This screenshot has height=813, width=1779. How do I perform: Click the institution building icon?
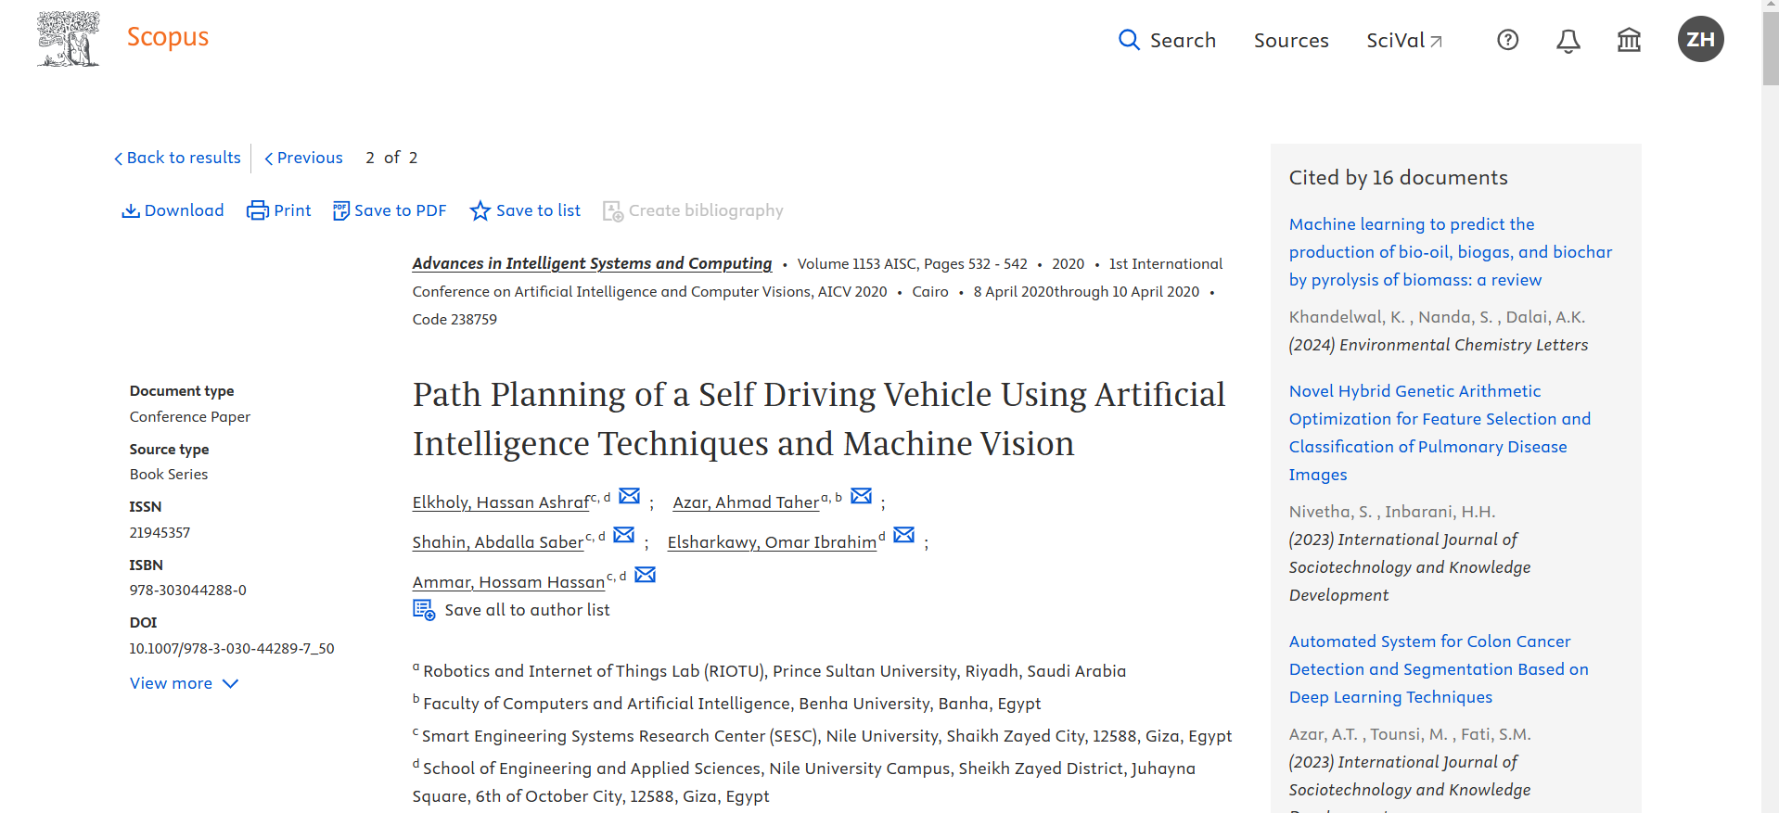pyautogui.click(x=1629, y=40)
